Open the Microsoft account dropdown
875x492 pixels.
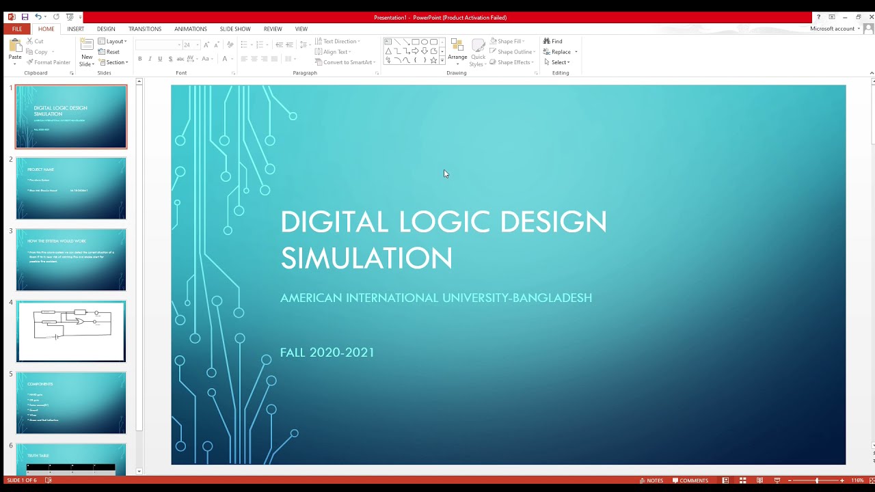[835, 29]
